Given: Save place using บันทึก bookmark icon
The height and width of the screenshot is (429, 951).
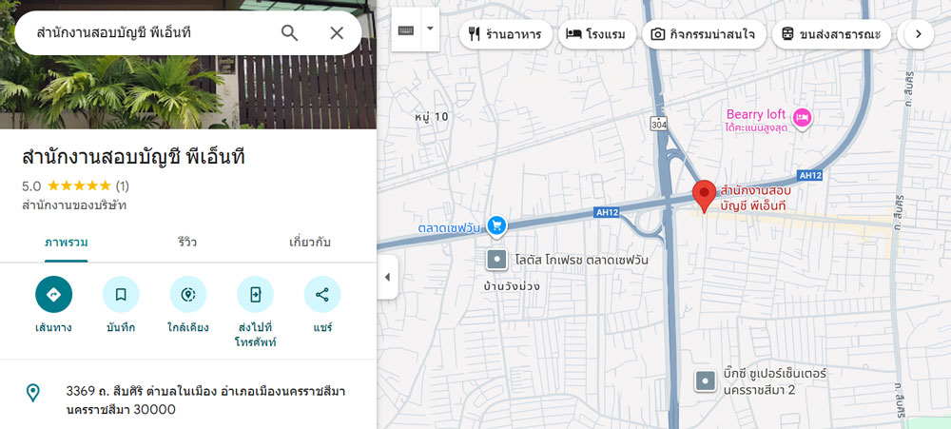Looking at the screenshot, I should point(121,295).
